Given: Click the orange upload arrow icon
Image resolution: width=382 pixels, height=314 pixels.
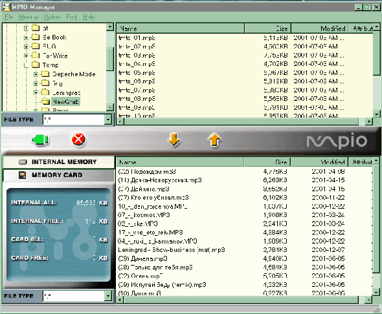Looking at the screenshot, I should [x=214, y=140].
